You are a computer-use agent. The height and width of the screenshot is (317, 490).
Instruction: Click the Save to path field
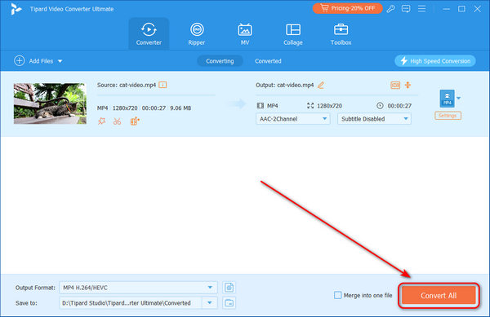tap(131, 302)
